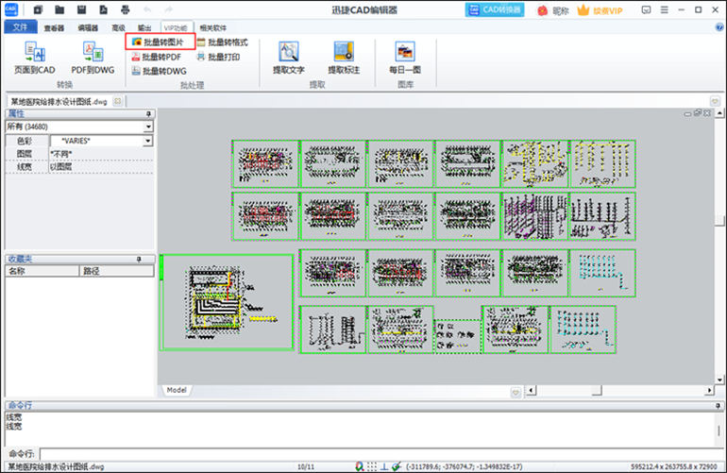Click the command line panel scrollbar
This screenshot has height=473, width=727.
(719, 431)
